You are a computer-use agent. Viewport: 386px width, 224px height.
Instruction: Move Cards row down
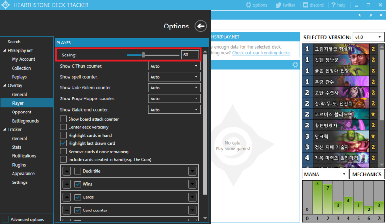point(192,197)
